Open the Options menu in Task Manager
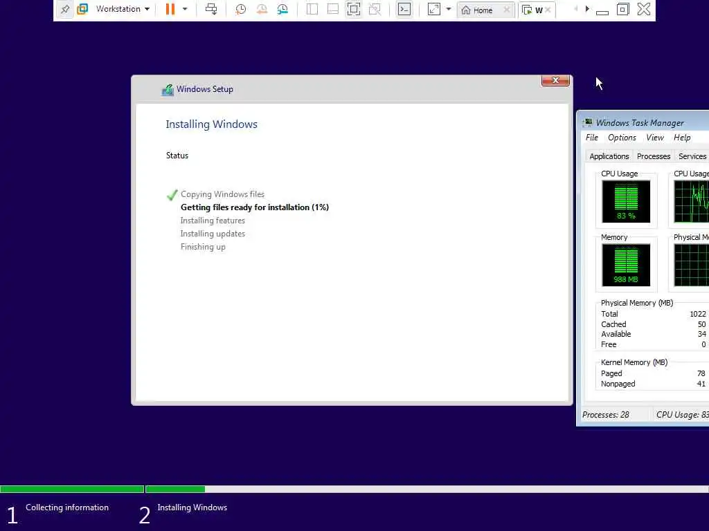 [622, 138]
